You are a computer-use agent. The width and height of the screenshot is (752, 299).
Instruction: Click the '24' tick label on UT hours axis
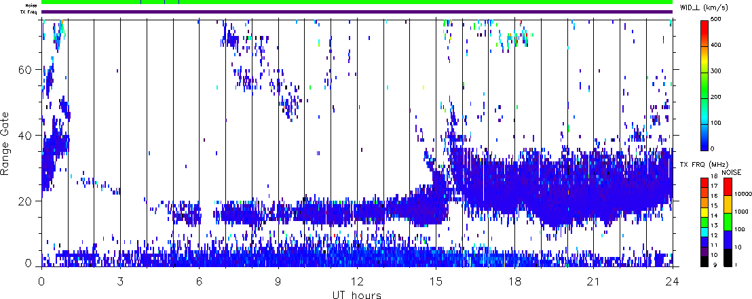click(x=673, y=282)
